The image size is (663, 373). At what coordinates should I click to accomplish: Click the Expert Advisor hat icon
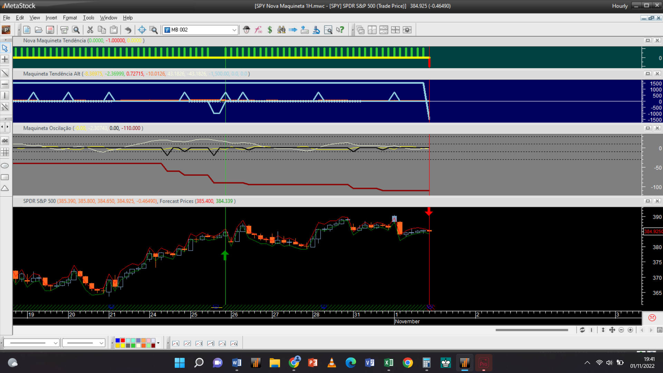pos(246,30)
